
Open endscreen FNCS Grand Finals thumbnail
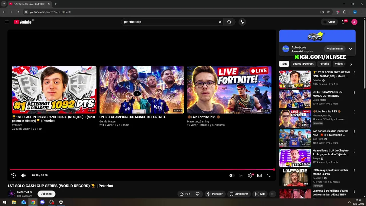click(x=54, y=90)
